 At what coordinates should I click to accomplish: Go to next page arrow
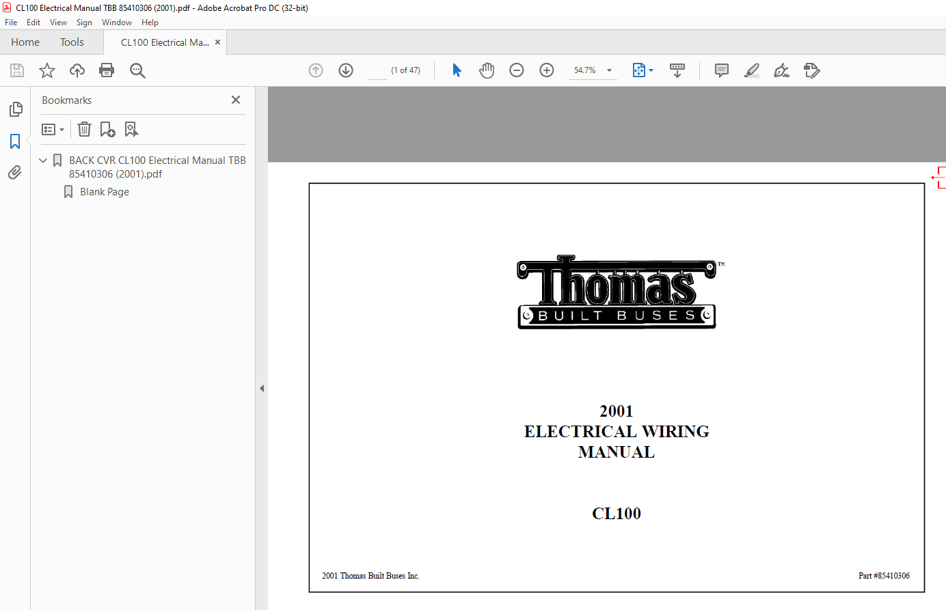coord(346,70)
